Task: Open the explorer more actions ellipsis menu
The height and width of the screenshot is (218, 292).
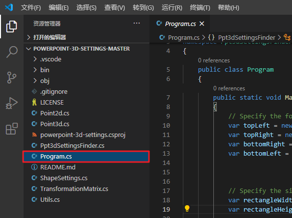Action: (x=137, y=23)
